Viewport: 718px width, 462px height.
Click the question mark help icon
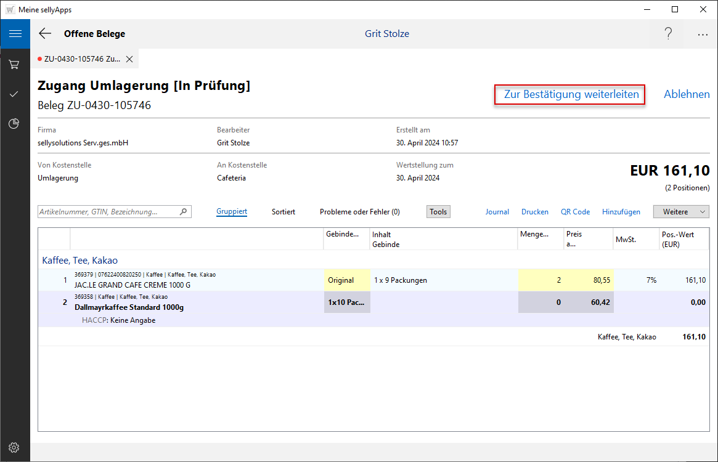[x=668, y=34]
